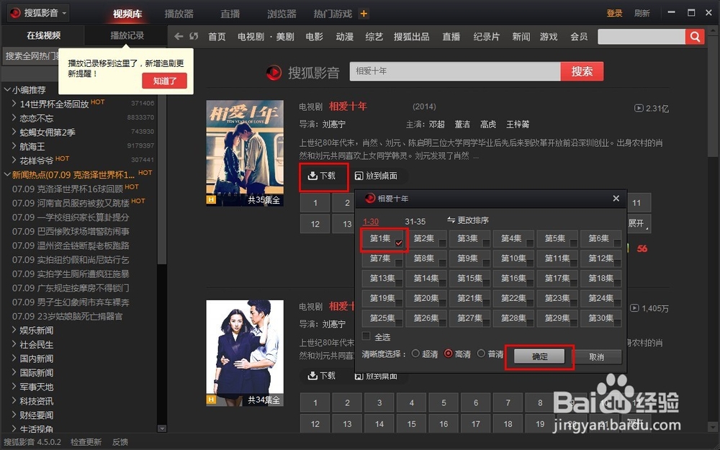Collapse the 新闻热点 tree section
This screenshot has width=720, height=450.
[7, 174]
